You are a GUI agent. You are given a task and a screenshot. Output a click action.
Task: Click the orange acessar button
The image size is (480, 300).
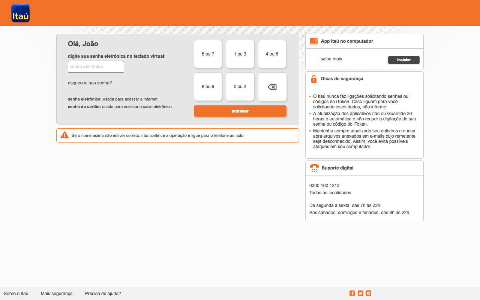(x=240, y=111)
